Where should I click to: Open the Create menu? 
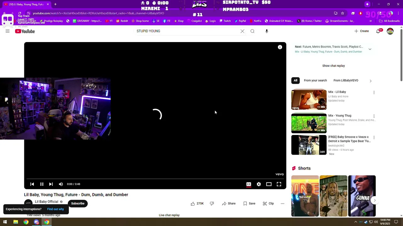pyautogui.click(x=361, y=31)
